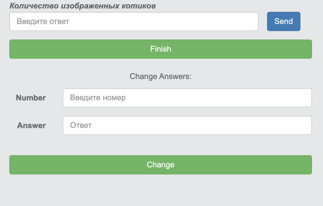The height and width of the screenshot is (206, 323).
Task: Focus the Answer input field
Action: coord(187,125)
